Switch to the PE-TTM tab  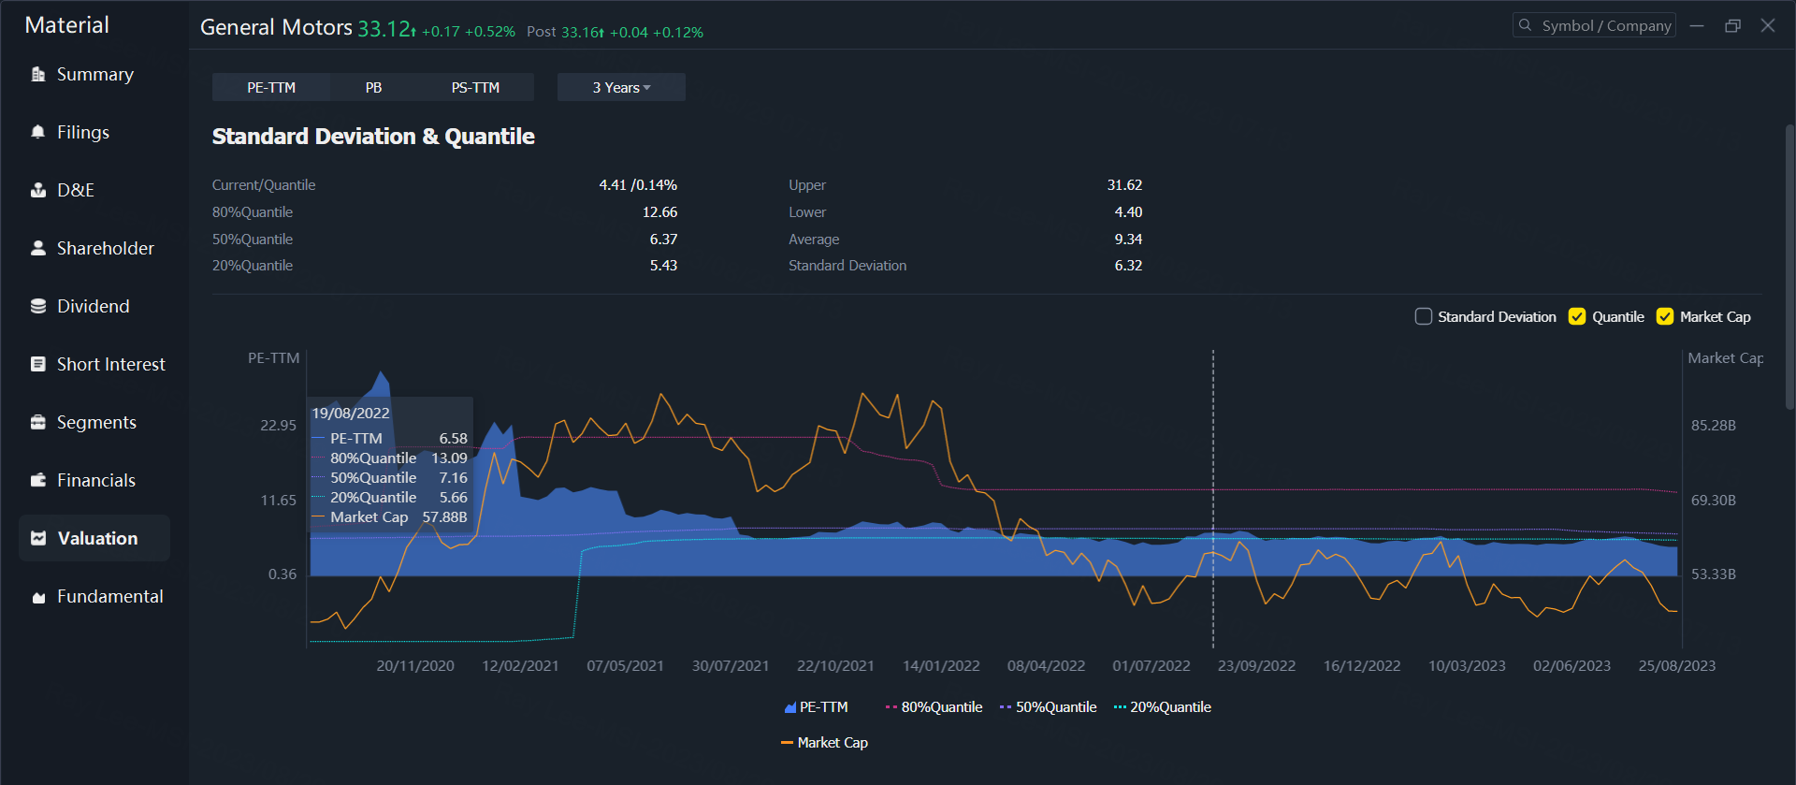tap(271, 87)
